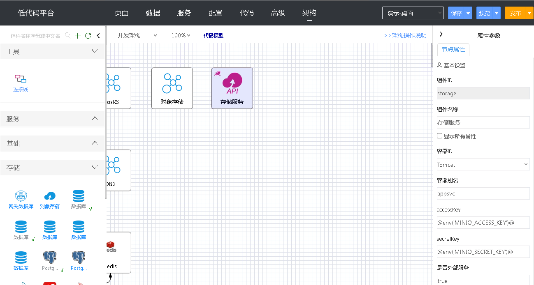Select the checked gray 数据库 icon beside 对象存储
The width and height of the screenshot is (534, 285).
tap(79, 200)
